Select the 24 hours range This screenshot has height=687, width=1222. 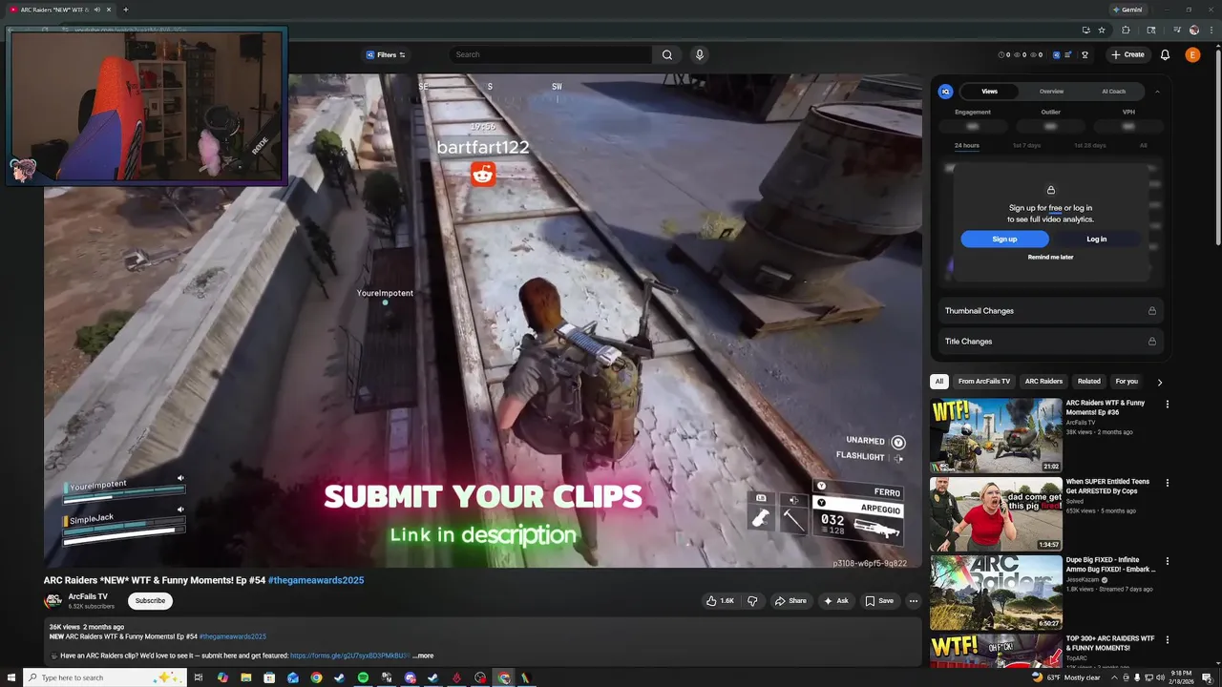tap(966, 145)
